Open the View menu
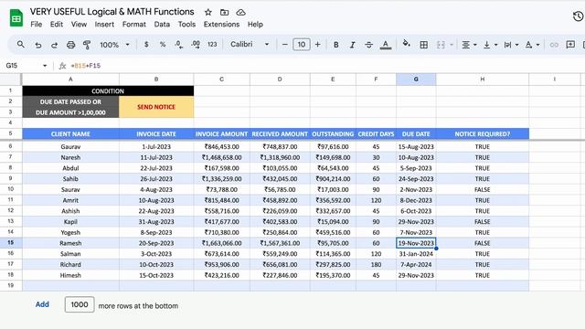 click(x=79, y=25)
